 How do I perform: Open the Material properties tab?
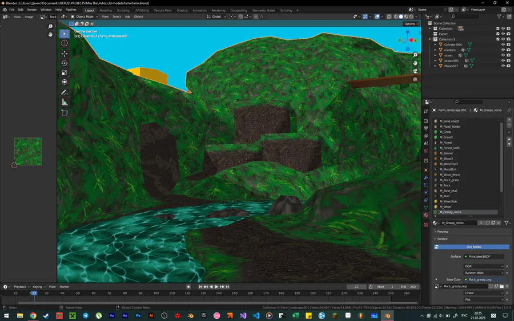[x=426, y=215]
